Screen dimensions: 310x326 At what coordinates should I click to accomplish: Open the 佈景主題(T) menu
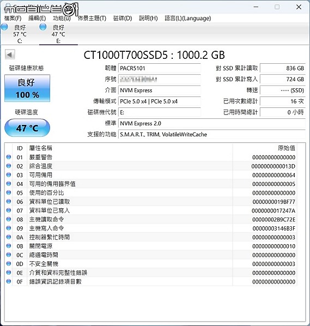click(x=92, y=19)
